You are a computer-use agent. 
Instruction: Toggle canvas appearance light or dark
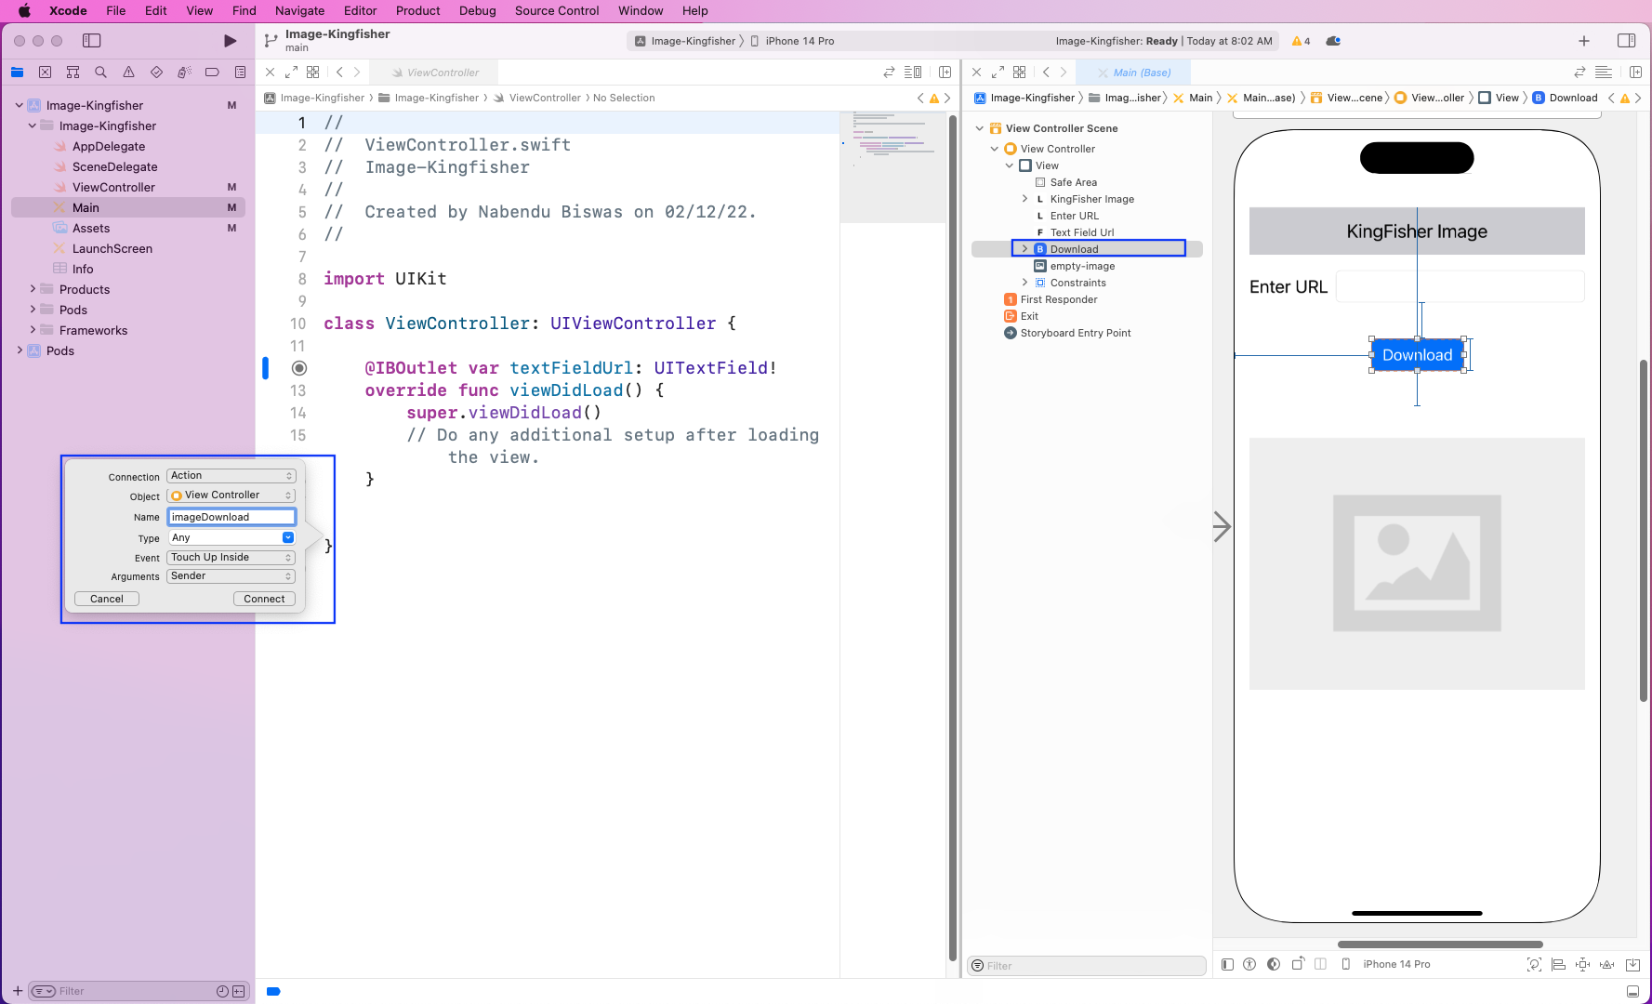click(x=1274, y=965)
